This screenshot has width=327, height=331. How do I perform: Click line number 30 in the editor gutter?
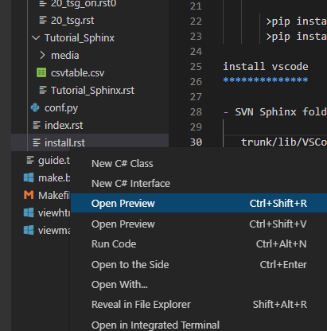coord(196,142)
